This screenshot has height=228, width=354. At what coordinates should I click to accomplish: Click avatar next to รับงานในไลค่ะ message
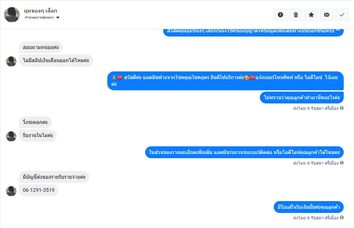pos(11,136)
